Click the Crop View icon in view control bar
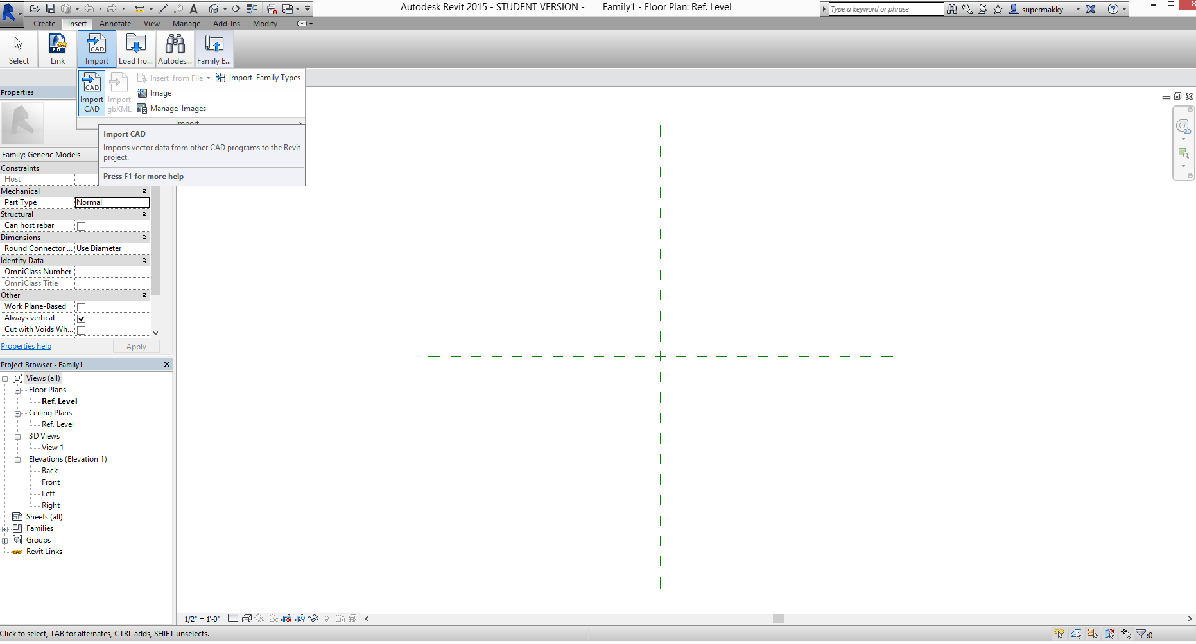This screenshot has height=644, width=1196. pyautogui.click(x=286, y=619)
